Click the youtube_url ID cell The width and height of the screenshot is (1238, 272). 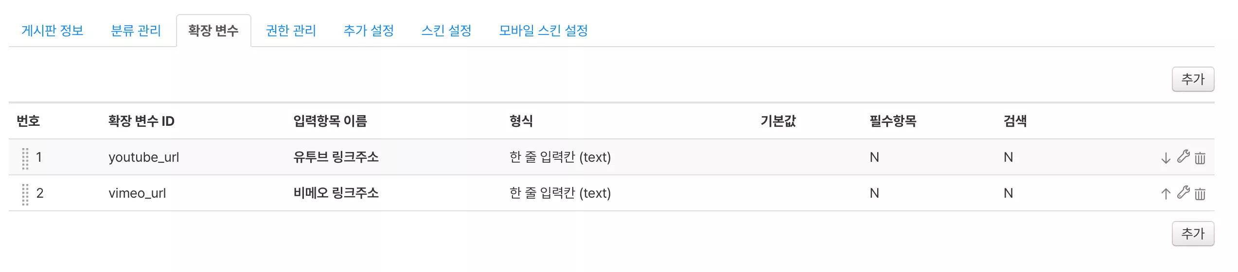(x=144, y=157)
